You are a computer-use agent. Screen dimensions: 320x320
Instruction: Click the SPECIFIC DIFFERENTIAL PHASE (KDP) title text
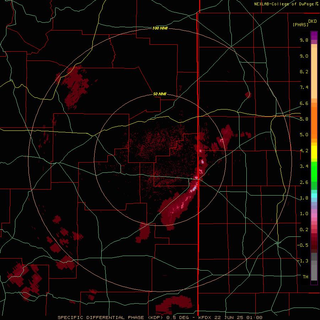(x=110, y=318)
